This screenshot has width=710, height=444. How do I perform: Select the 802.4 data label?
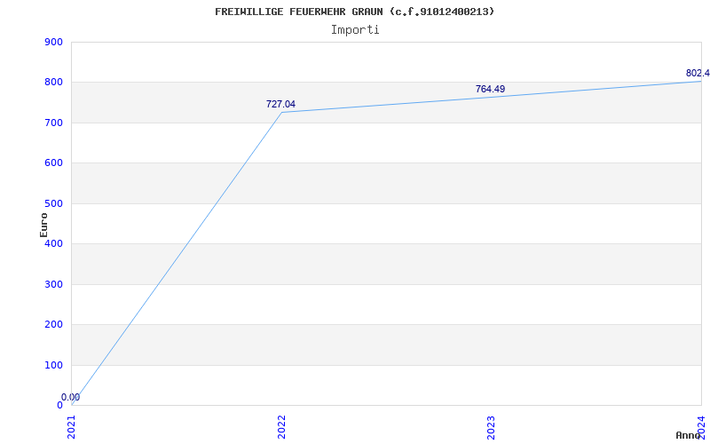[x=698, y=73]
